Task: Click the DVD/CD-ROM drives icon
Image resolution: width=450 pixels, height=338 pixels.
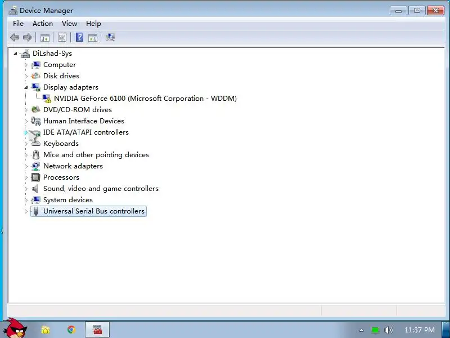Action: pyautogui.click(x=36, y=109)
